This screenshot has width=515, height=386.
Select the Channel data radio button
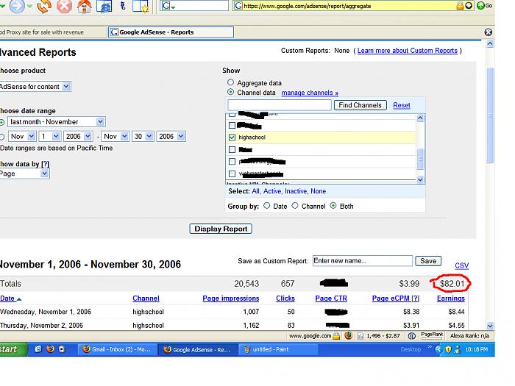(230, 92)
